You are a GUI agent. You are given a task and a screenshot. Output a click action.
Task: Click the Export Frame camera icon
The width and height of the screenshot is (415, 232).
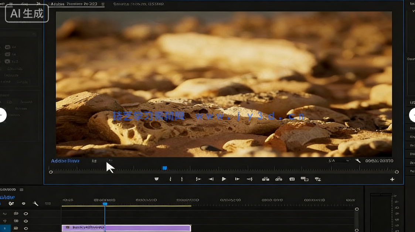[292, 179]
